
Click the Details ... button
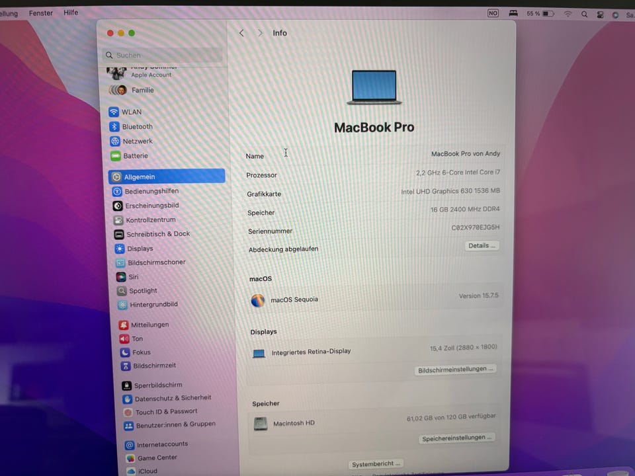pyautogui.click(x=482, y=246)
